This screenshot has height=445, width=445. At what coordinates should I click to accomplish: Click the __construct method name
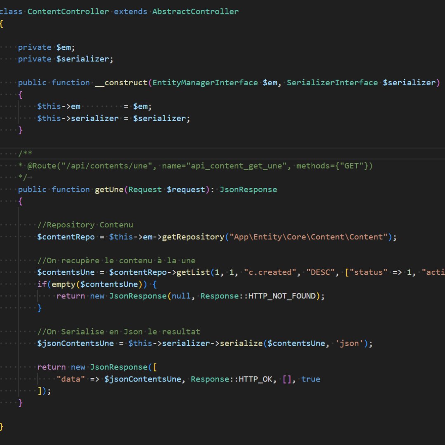[x=121, y=82]
